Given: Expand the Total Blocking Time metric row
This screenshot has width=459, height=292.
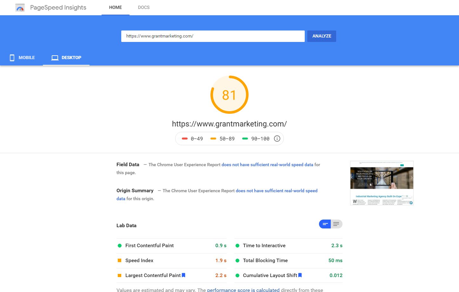Looking at the screenshot, I should click(288, 261).
